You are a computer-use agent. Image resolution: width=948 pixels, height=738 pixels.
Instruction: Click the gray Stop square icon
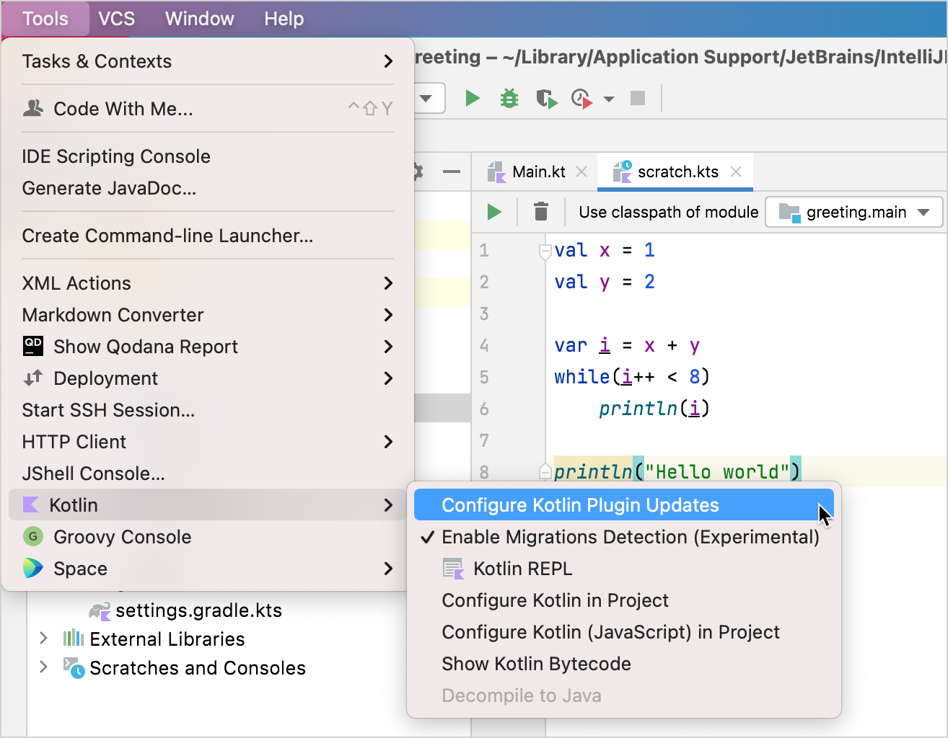(637, 98)
